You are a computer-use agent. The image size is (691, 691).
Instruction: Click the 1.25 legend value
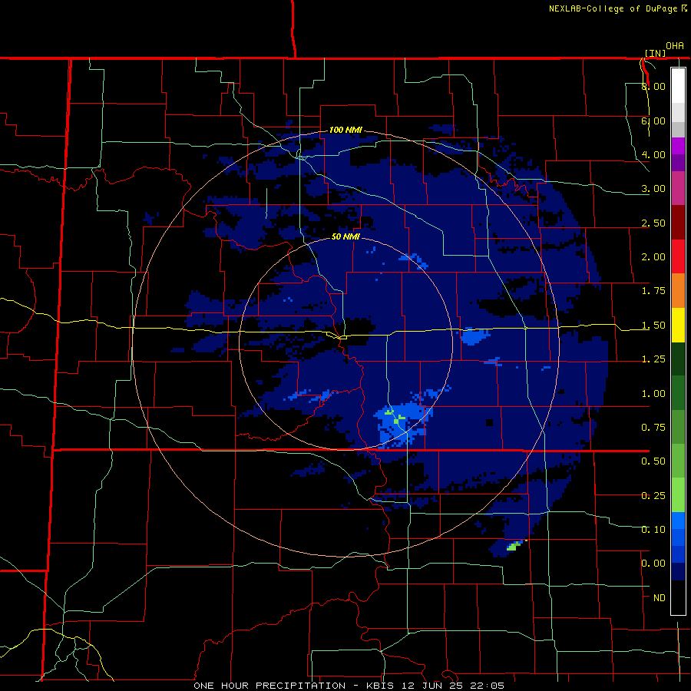653,359
